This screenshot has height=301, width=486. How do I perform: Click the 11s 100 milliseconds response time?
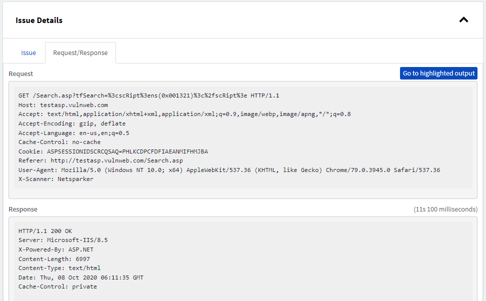click(x=445, y=209)
